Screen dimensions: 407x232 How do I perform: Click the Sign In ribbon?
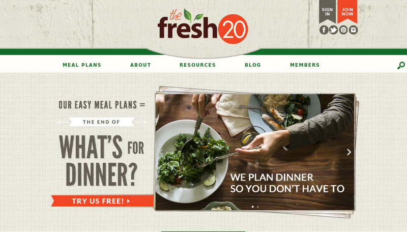327,11
